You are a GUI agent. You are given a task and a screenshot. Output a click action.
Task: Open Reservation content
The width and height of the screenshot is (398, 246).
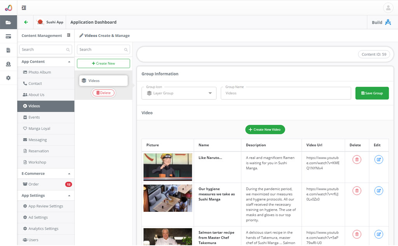(x=46, y=151)
